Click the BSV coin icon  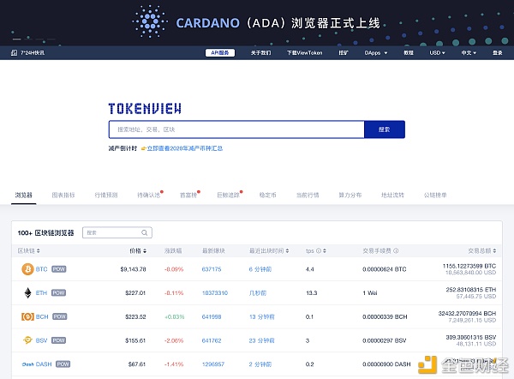tap(28, 340)
